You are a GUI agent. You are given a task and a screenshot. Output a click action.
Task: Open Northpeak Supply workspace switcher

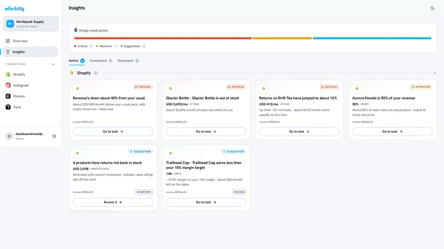[x=31, y=24]
